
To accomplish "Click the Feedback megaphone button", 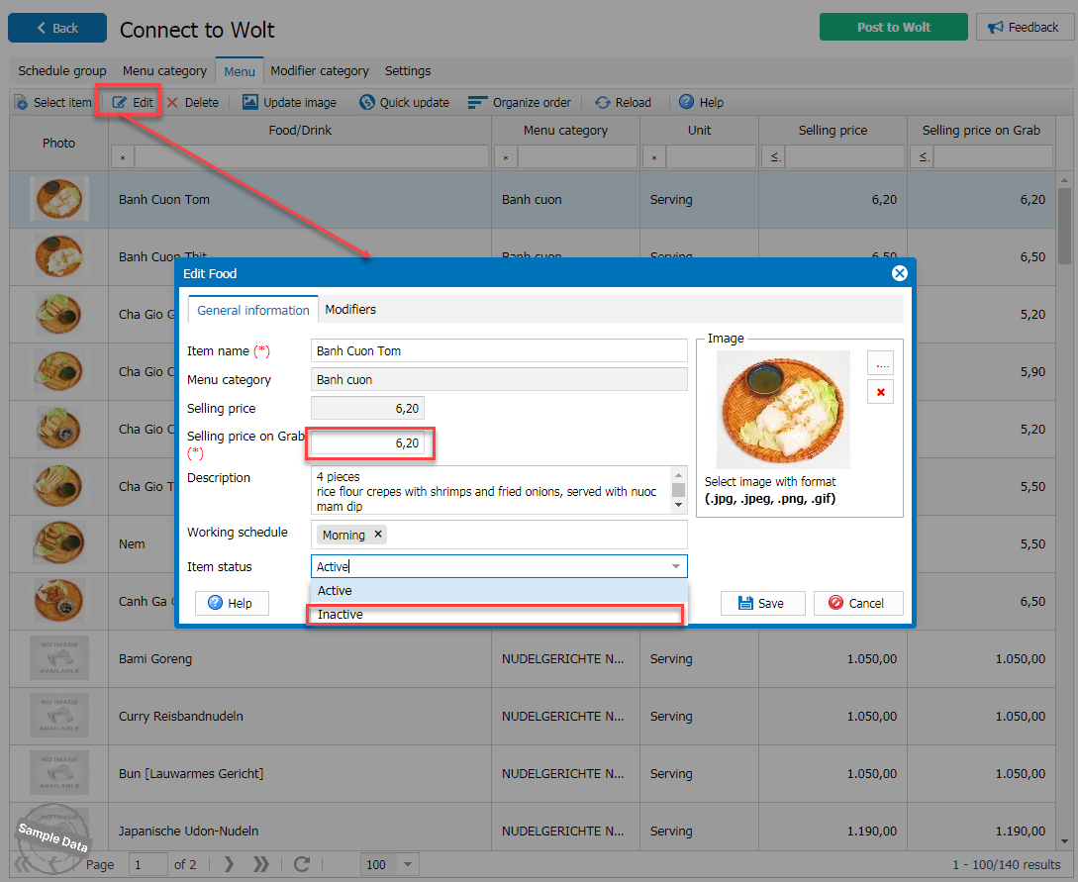I will tap(1025, 28).
